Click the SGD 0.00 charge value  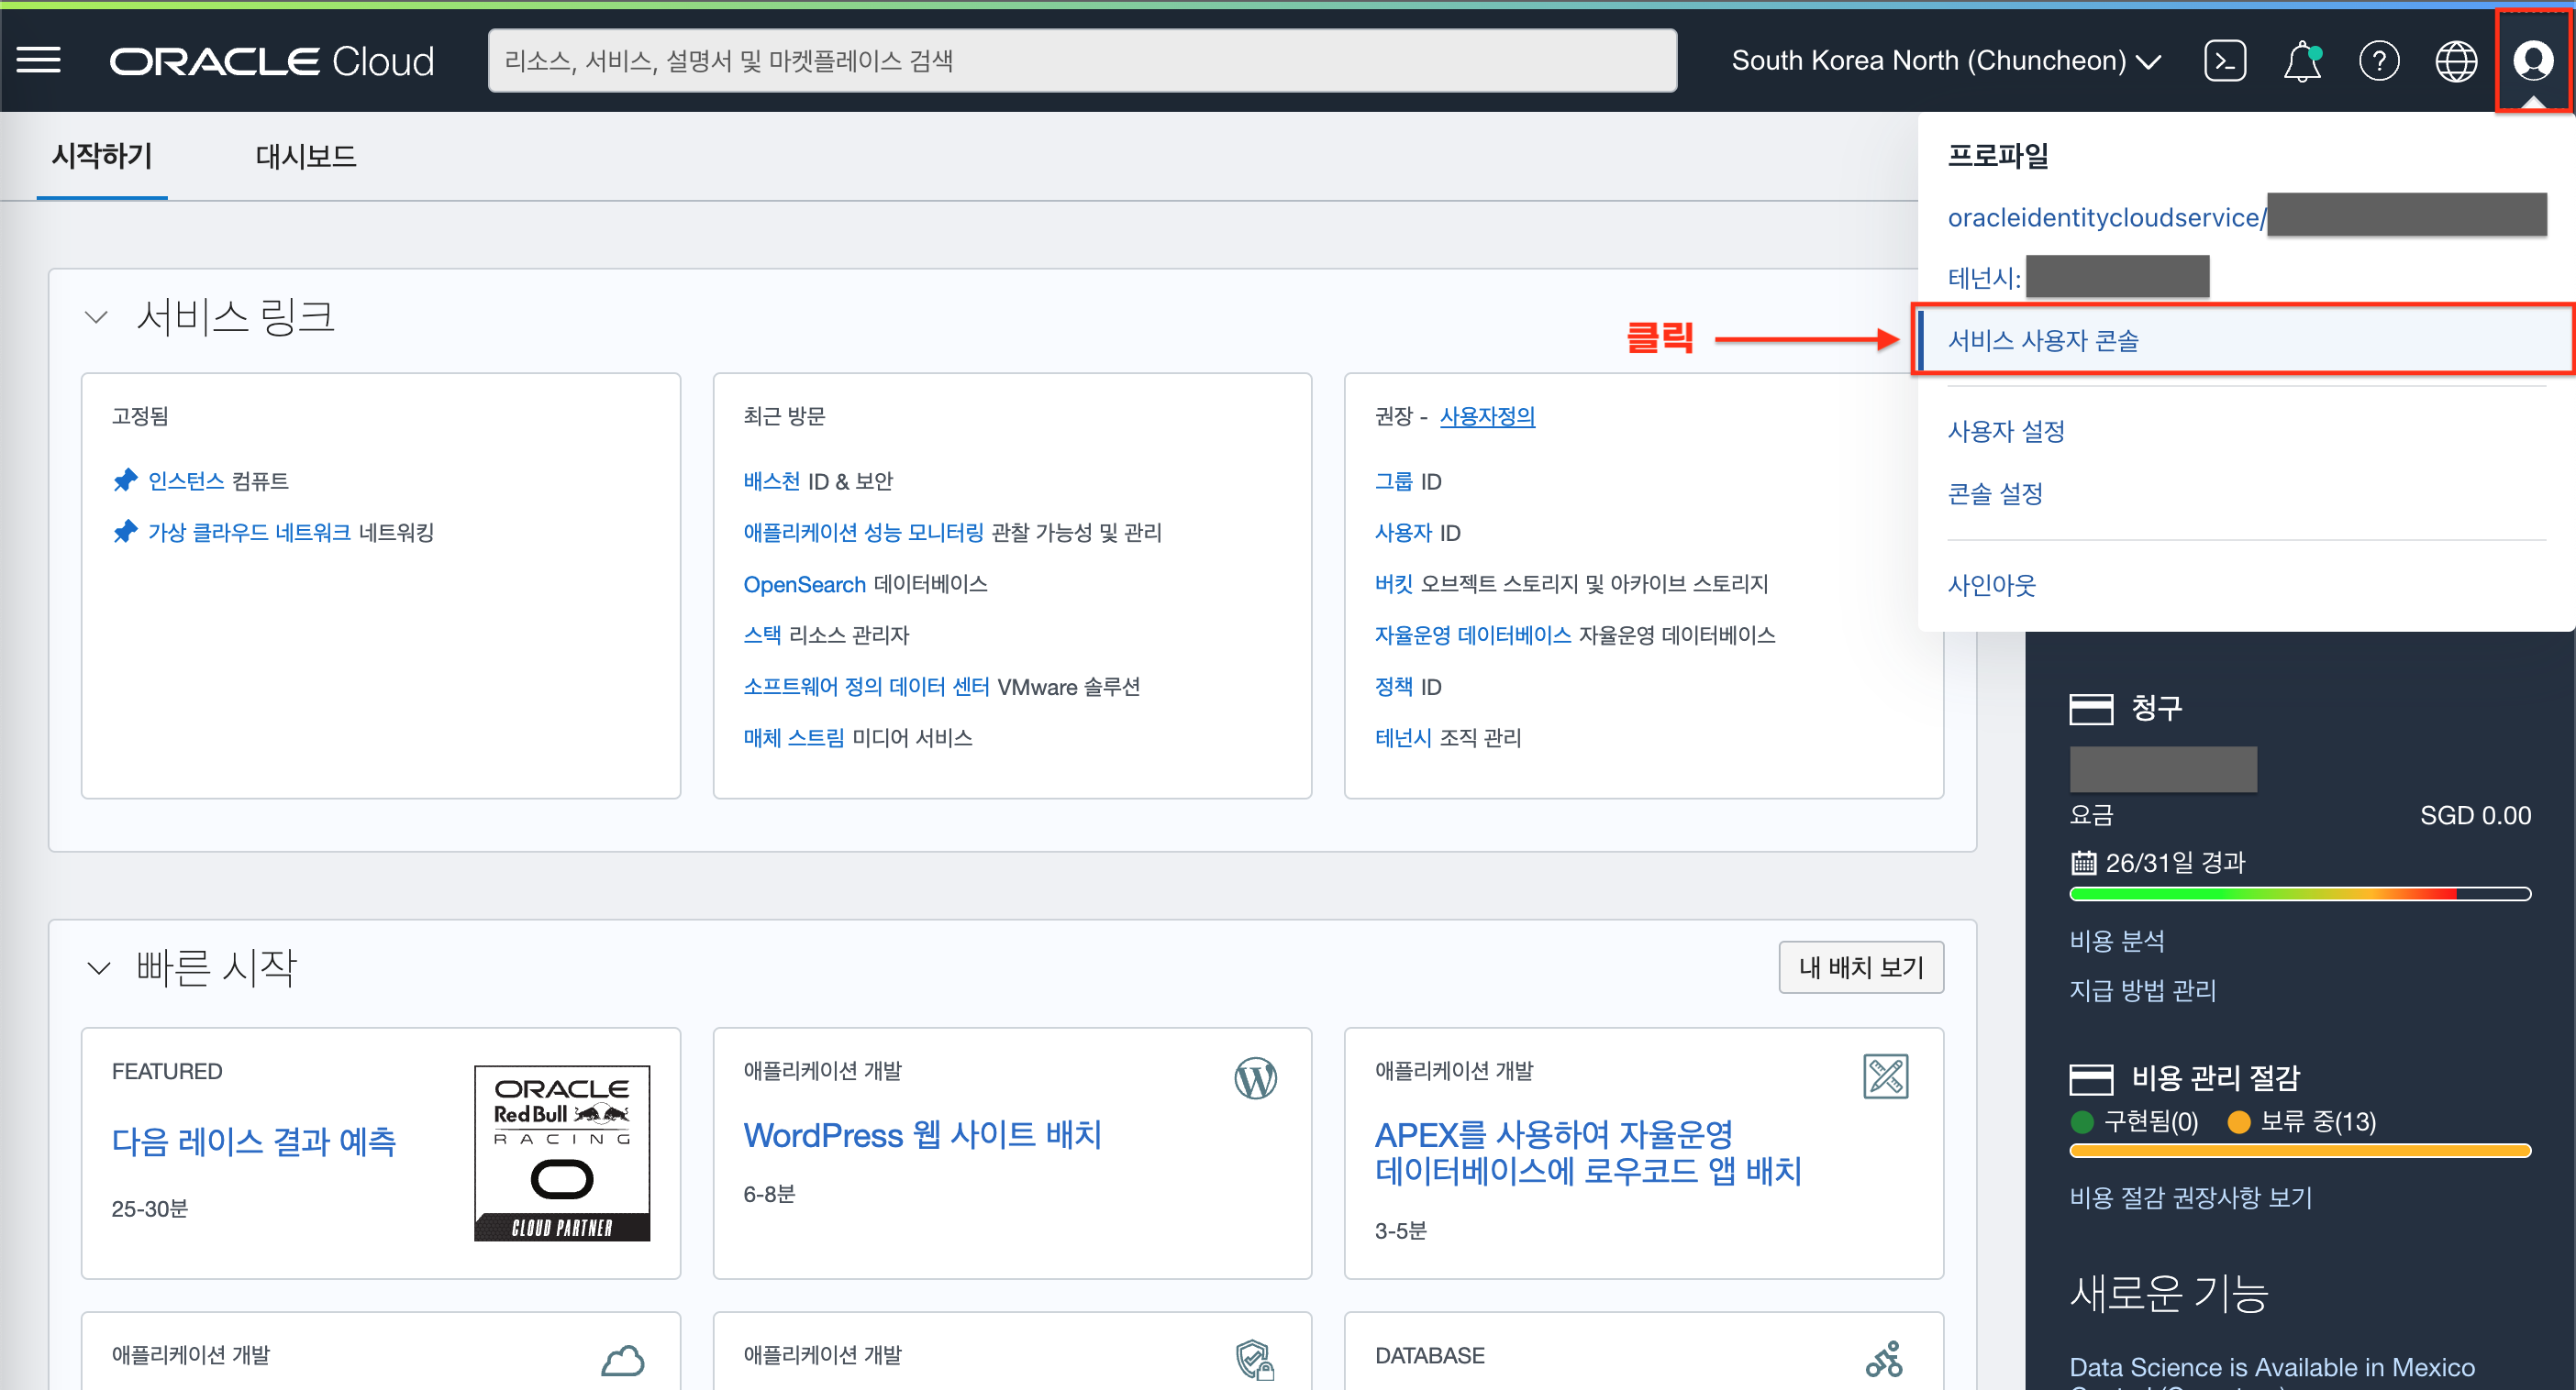pyautogui.click(x=2475, y=815)
